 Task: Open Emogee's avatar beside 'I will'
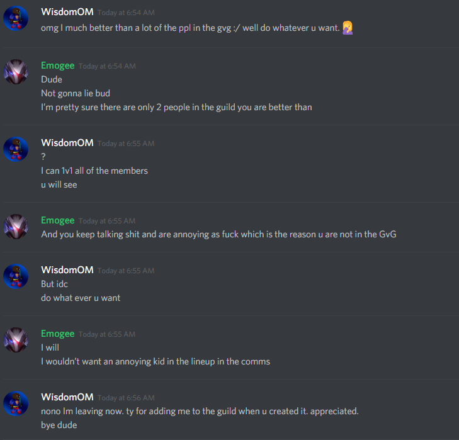click(16, 340)
